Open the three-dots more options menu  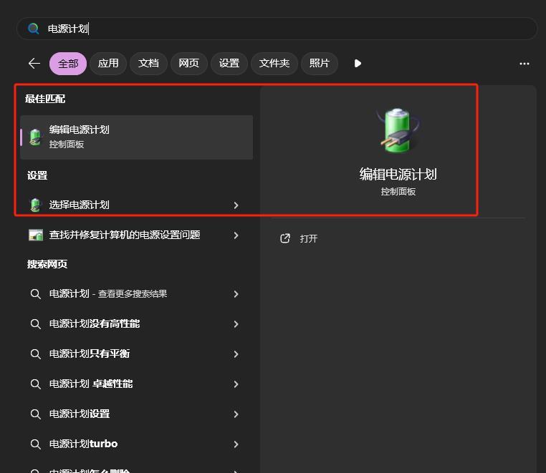coord(524,64)
